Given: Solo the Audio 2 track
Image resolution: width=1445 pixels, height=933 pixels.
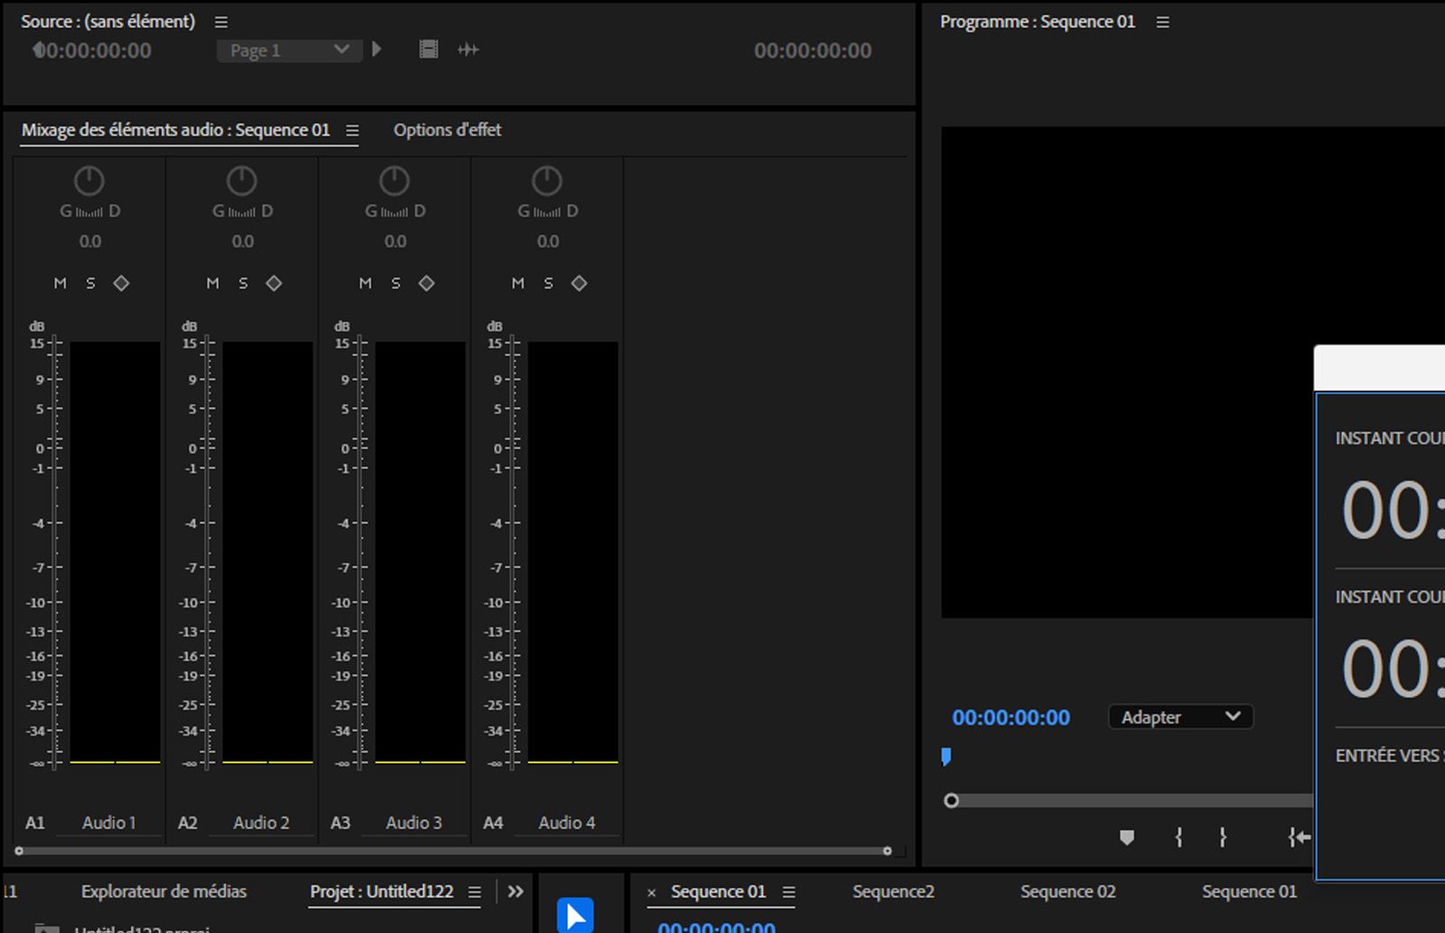Looking at the screenshot, I should coord(243,283).
